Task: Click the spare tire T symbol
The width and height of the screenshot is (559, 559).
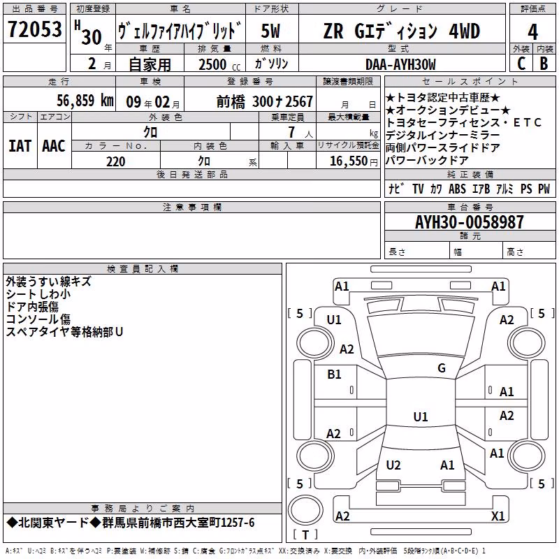Action: pyautogui.click(x=305, y=535)
